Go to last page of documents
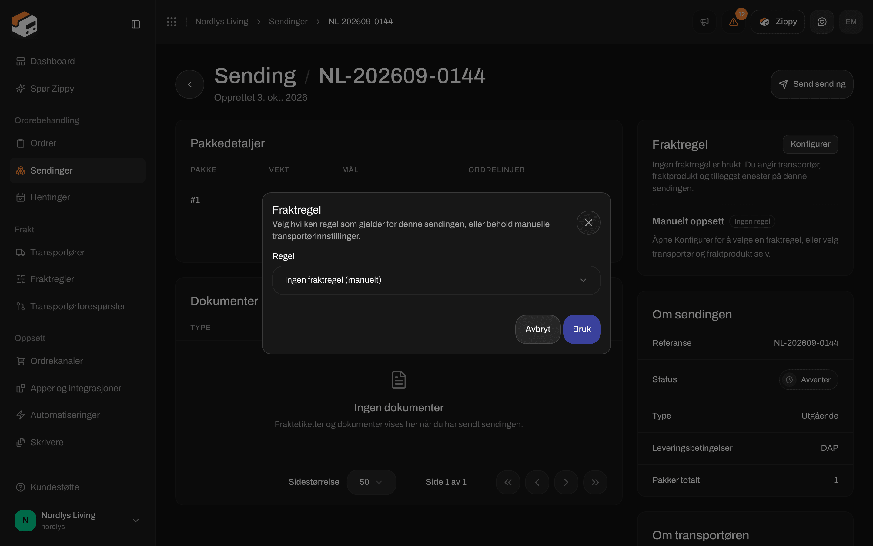 [595, 482]
